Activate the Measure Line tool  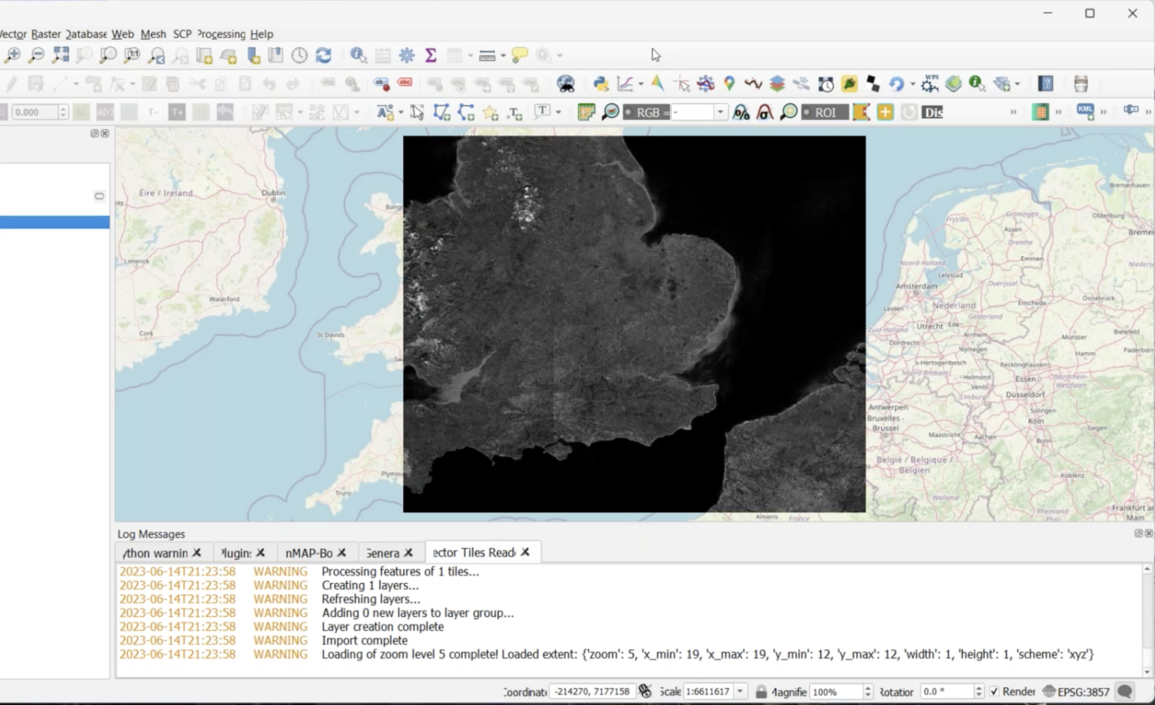pyautogui.click(x=487, y=55)
